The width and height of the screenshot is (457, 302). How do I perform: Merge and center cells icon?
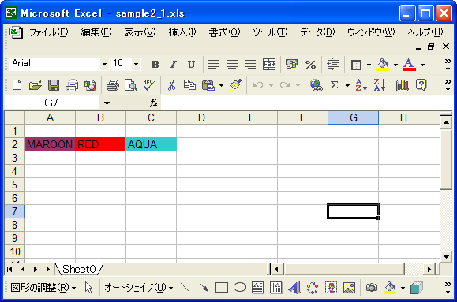268,65
